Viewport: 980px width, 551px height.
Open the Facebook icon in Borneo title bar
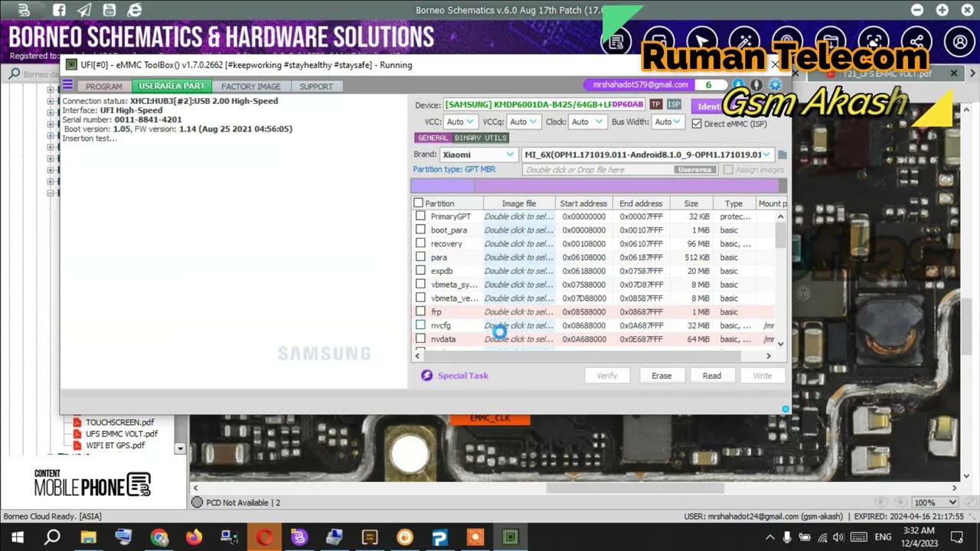(x=59, y=10)
